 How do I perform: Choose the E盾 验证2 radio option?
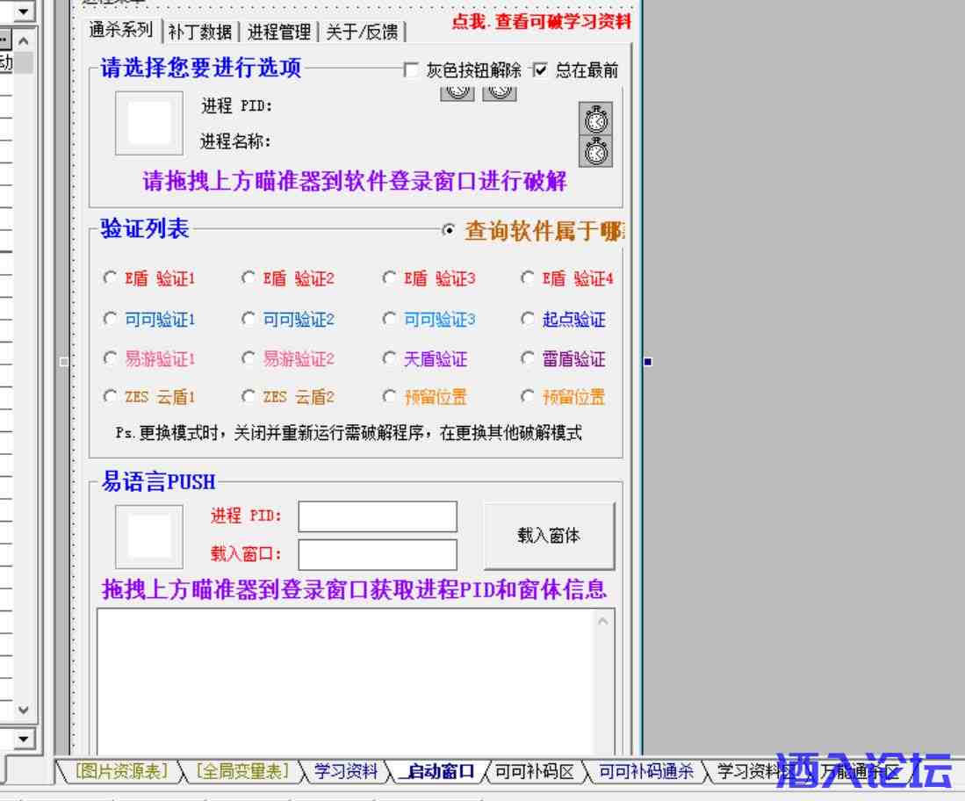[x=248, y=278]
